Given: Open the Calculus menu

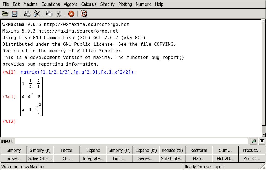Looking at the screenshot, I should 89,4.
